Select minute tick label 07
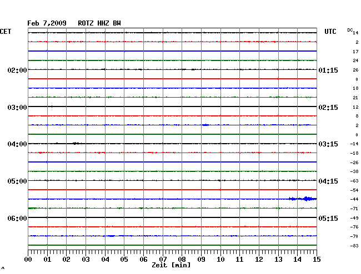The height and width of the screenshot is (274, 361). coord(163,260)
